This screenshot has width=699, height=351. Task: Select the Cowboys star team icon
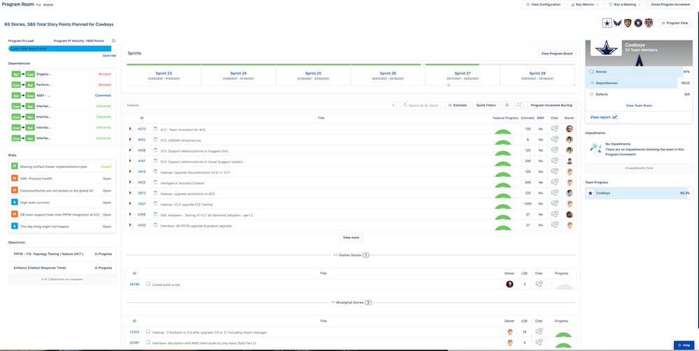607,22
